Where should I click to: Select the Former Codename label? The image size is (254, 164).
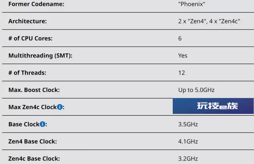tap(36, 4)
